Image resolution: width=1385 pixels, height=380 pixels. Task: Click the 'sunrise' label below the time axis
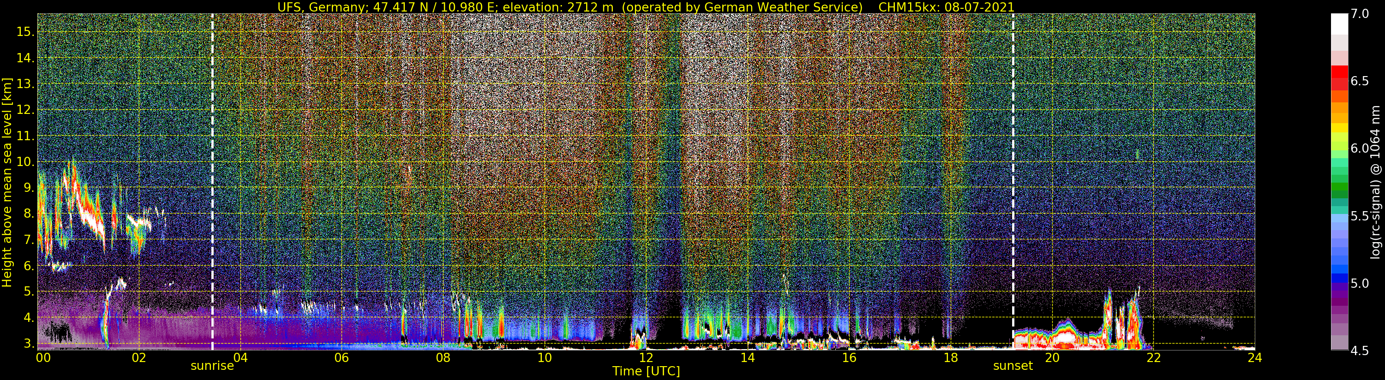tap(212, 366)
